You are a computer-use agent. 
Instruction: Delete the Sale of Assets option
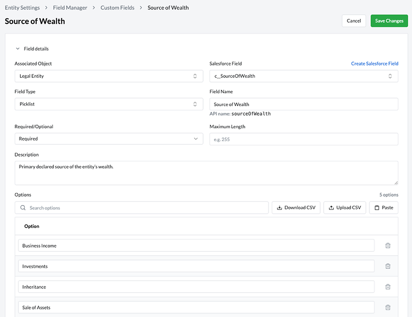[388, 307]
